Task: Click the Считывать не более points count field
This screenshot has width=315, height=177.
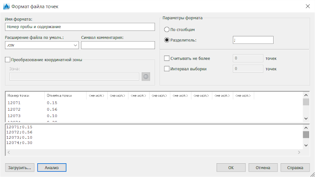Action: coord(248,58)
